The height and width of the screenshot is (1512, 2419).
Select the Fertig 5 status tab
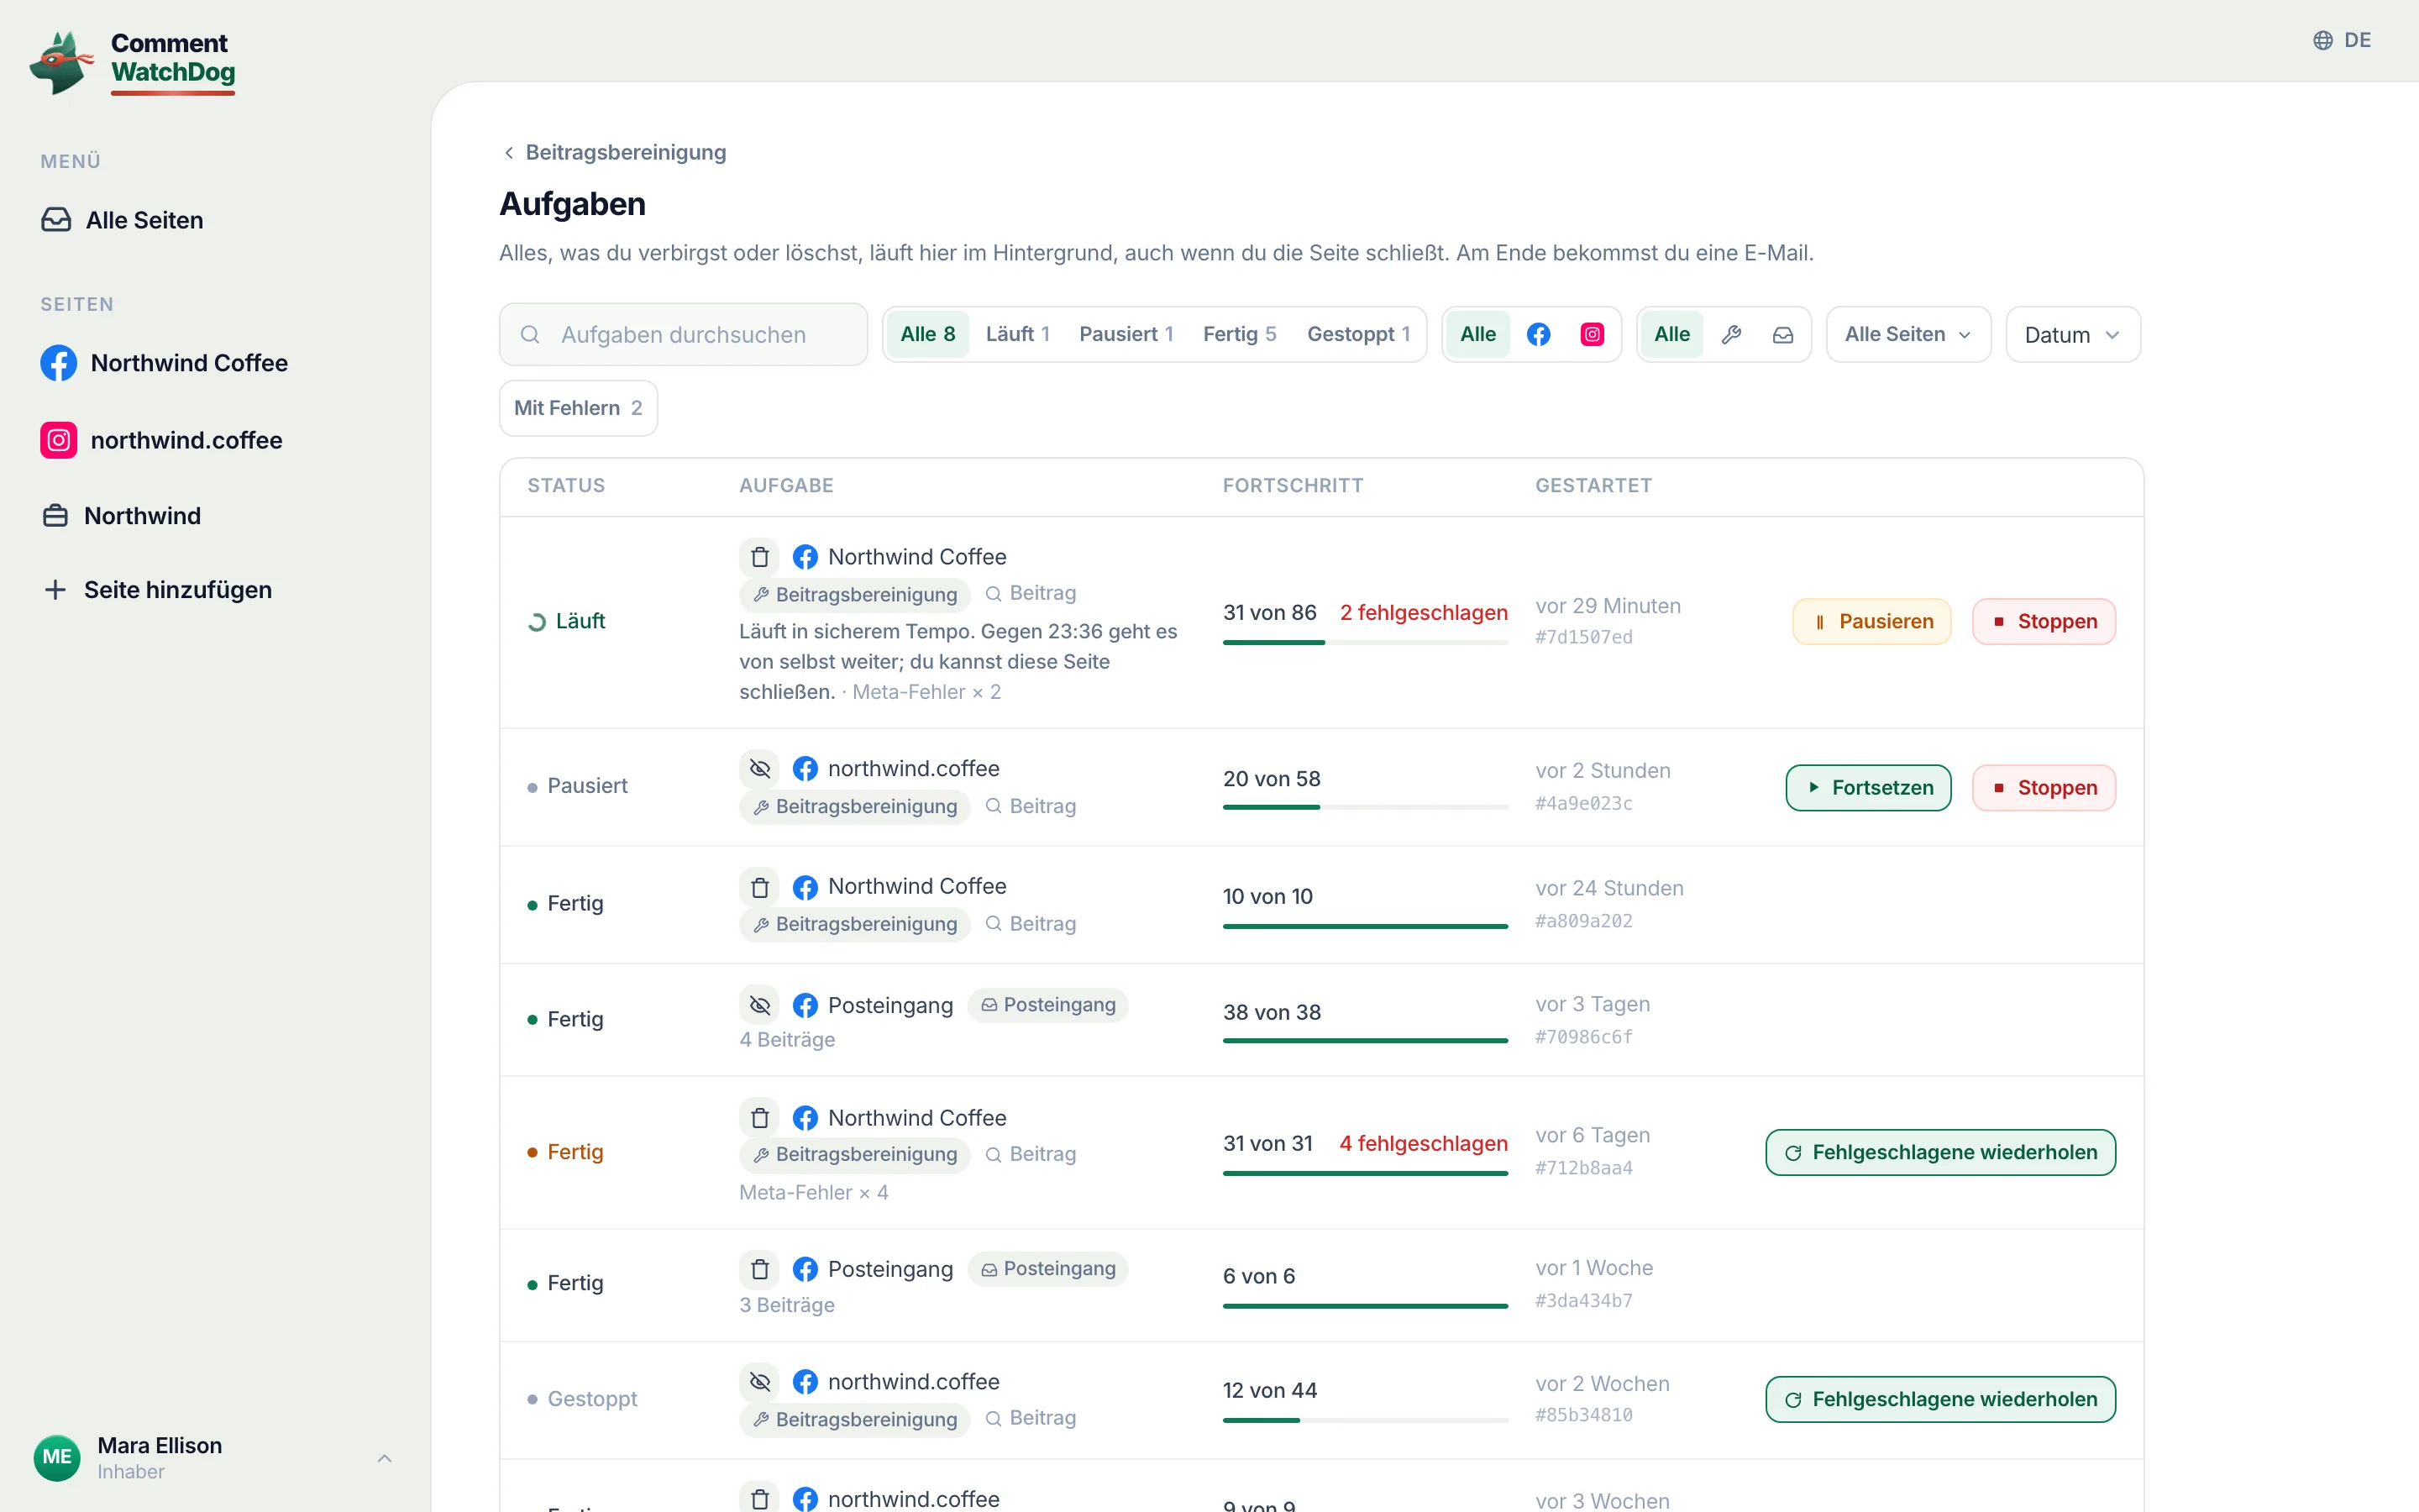pos(1239,334)
